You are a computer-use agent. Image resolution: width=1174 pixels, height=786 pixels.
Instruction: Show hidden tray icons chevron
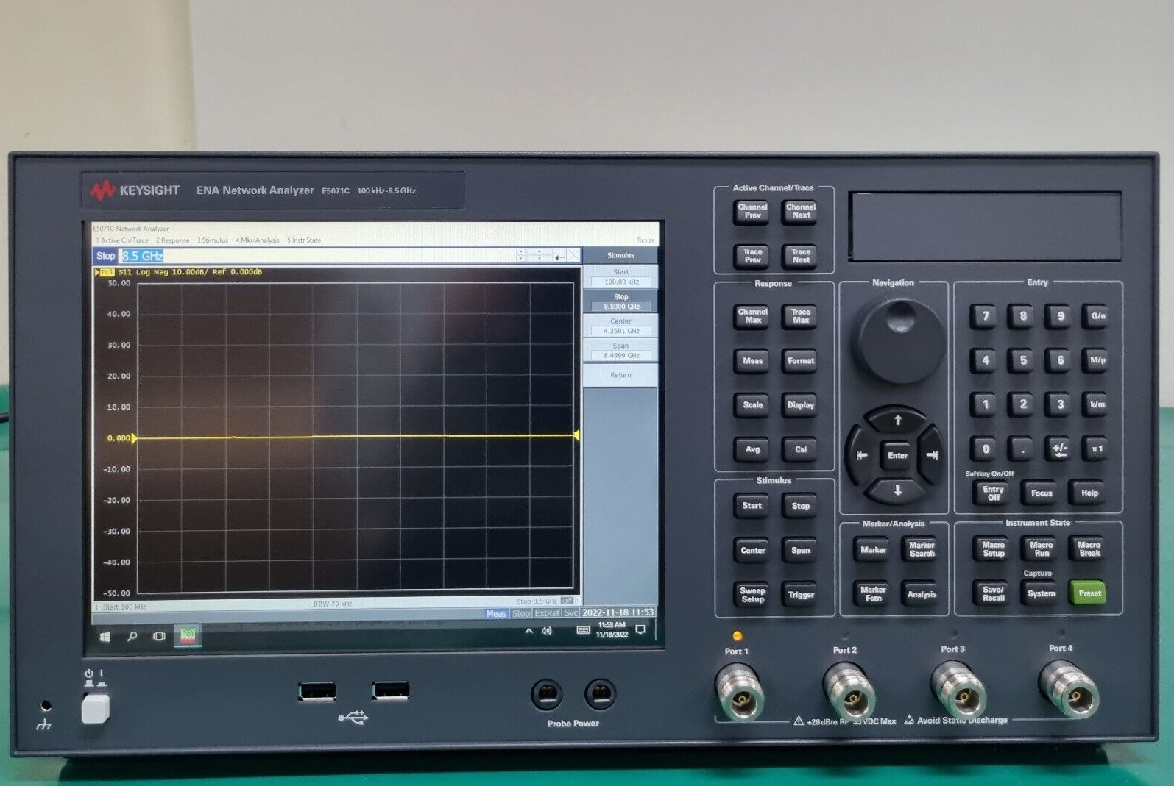[x=528, y=632]
